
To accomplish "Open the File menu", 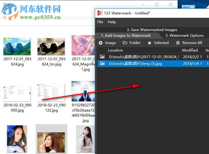I will click(x=100, y=22).
